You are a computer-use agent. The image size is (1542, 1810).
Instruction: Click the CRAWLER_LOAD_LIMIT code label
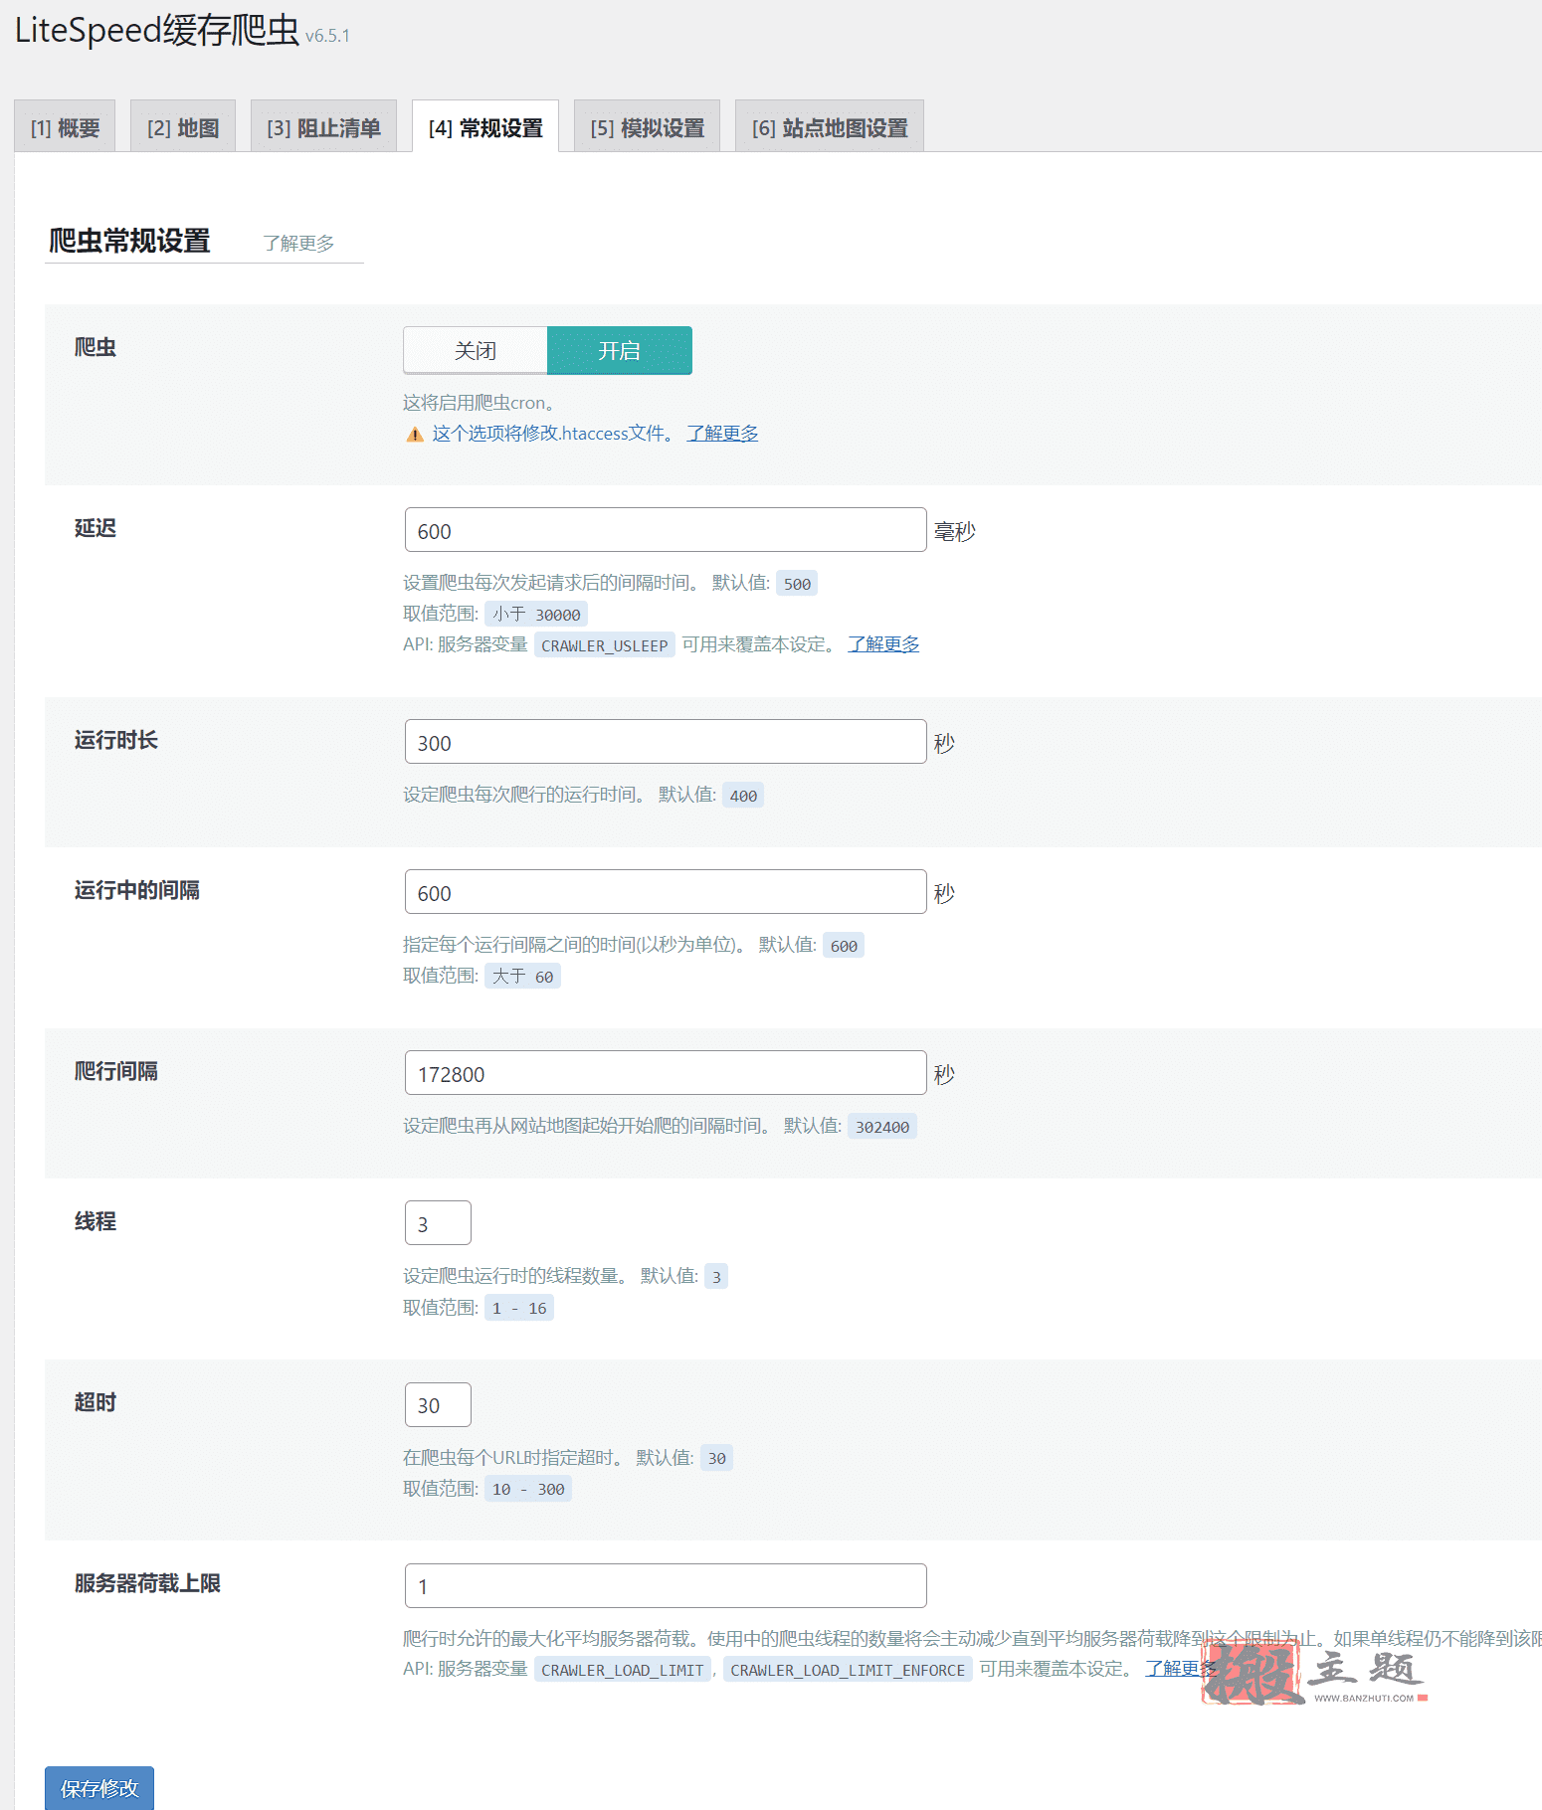623,1671
